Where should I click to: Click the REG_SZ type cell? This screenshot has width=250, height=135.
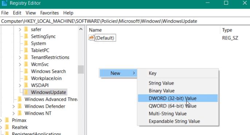pos(230,38)
